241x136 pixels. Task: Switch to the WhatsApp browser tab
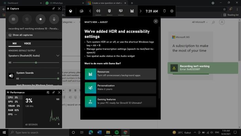point(65,3)
